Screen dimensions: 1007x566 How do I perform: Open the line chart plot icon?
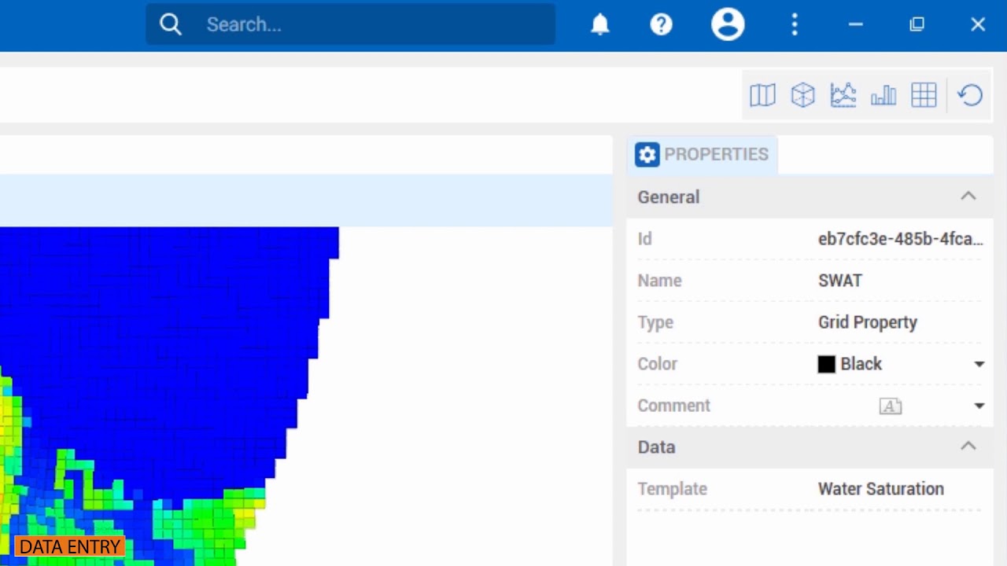click(x=843, y=95)
